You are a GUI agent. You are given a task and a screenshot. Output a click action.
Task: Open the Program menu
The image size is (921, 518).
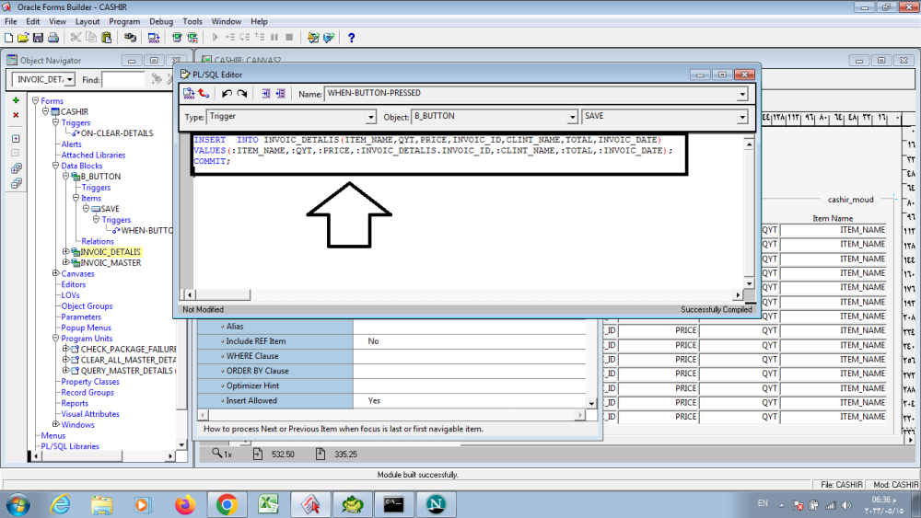(124, 21)
